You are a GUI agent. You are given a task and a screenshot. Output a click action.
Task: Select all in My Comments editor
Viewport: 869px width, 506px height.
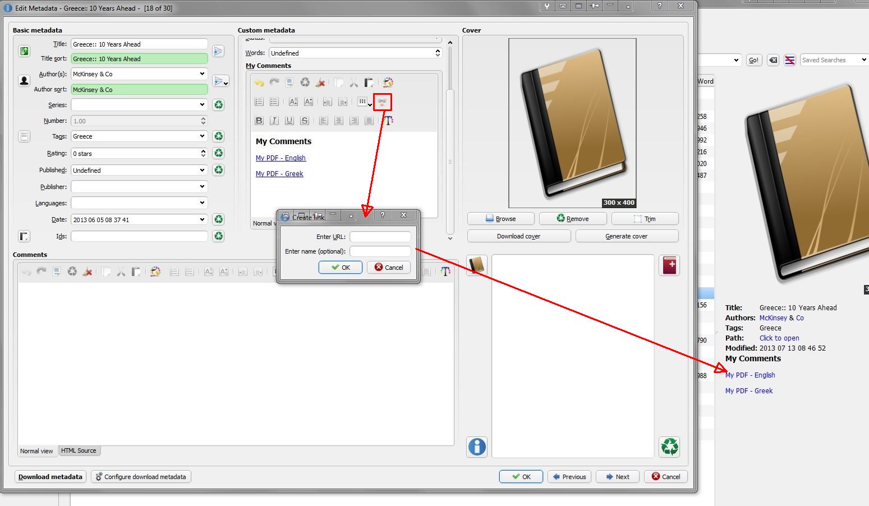[289, 82]
